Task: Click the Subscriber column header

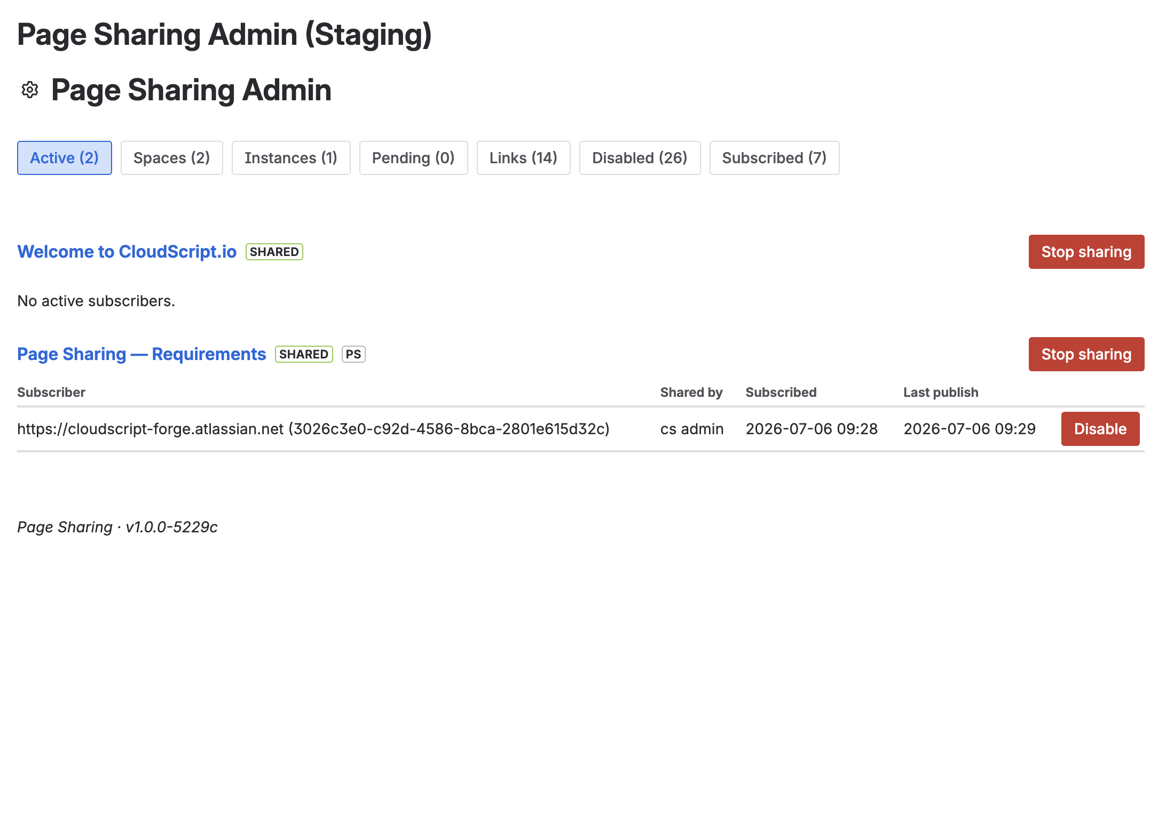Action: click(x=51, y=393)
